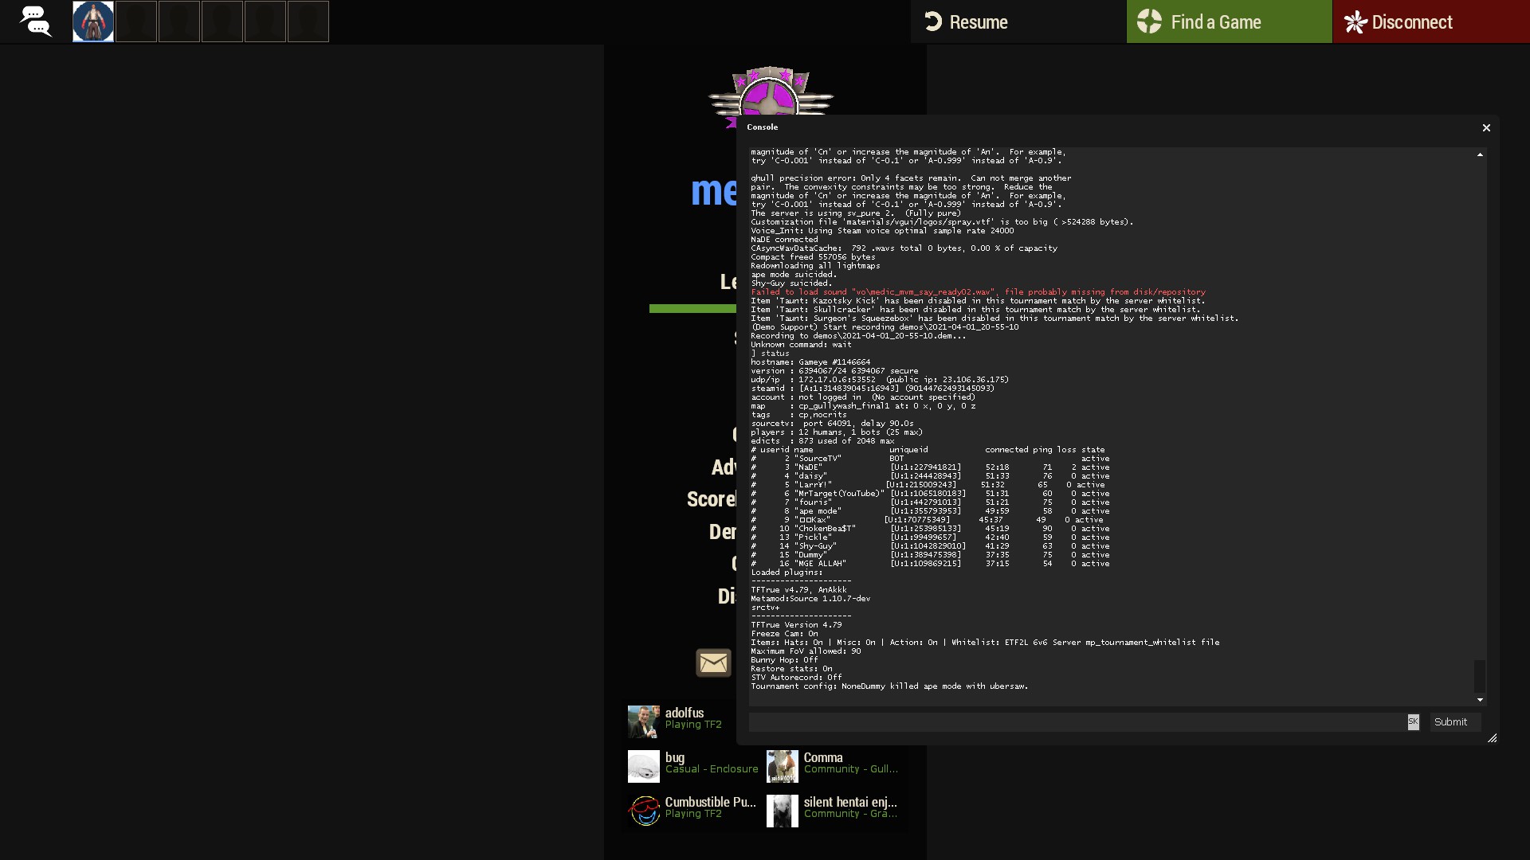Image resolution: width=1530 pixels, height=860 pixels.
Task: Click the SK input-method icon in console
Action: pyautogui.click(x=1413, y=722)
